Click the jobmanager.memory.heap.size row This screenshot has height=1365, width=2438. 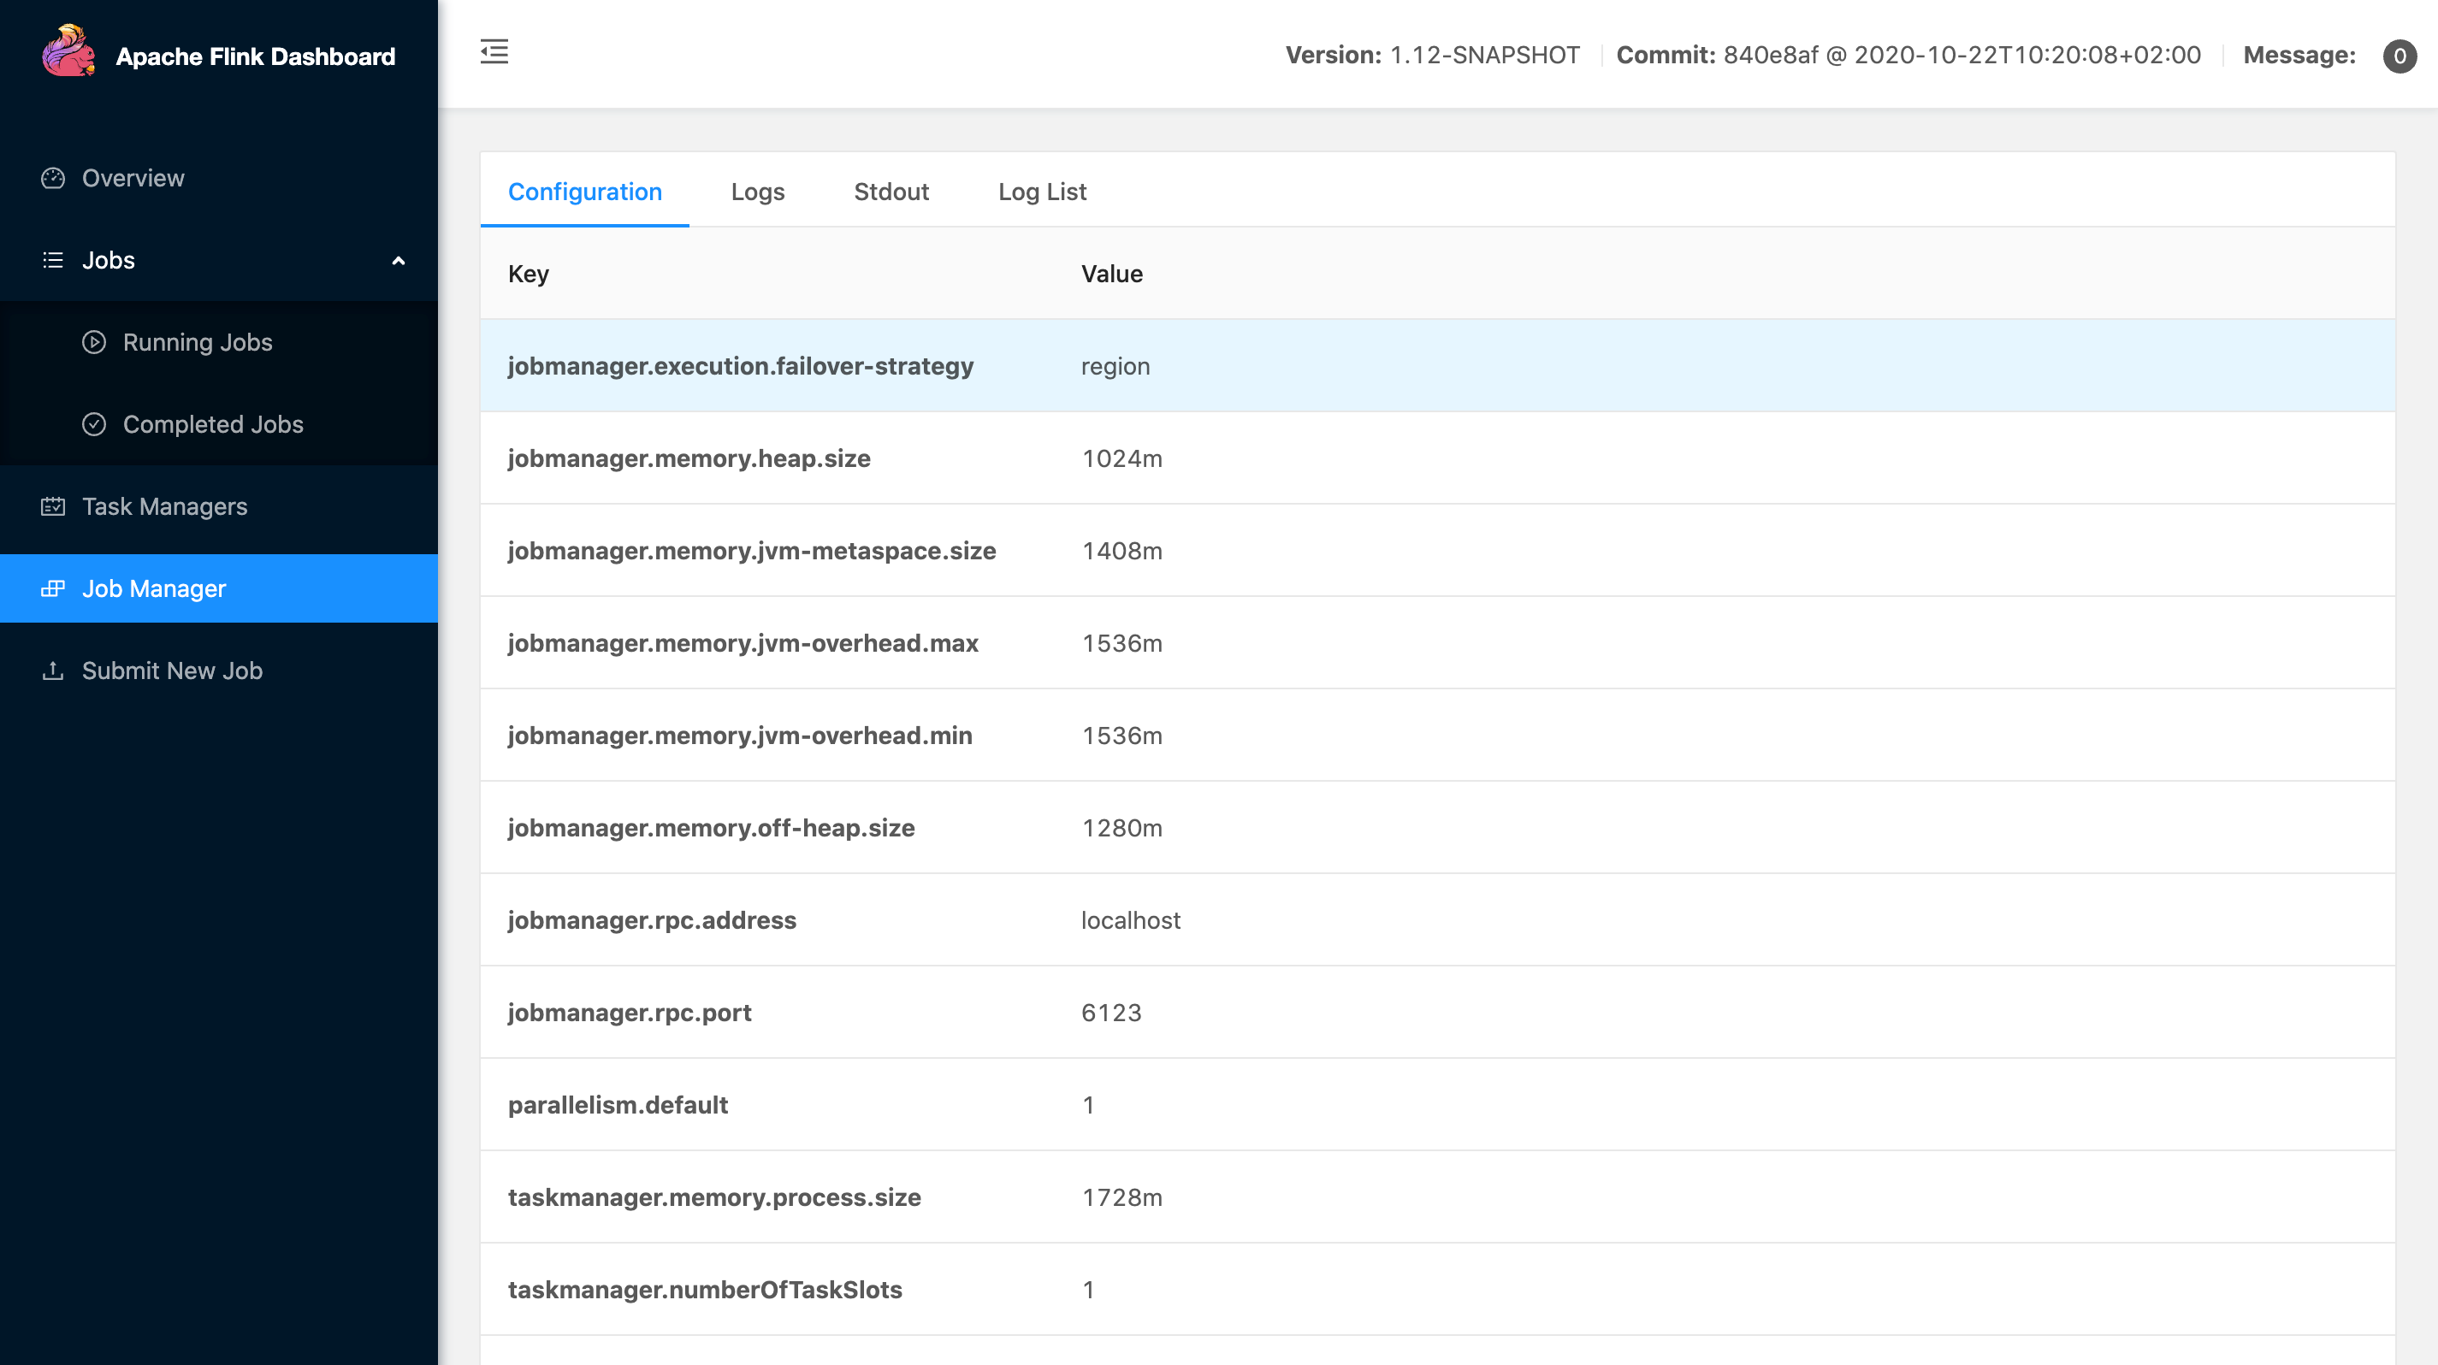pos(1436,458)
